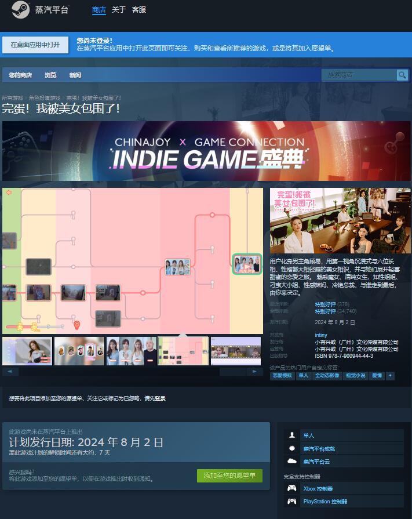
Task: Open the 浏览 browse menu
Action: (x=51, y=75)
